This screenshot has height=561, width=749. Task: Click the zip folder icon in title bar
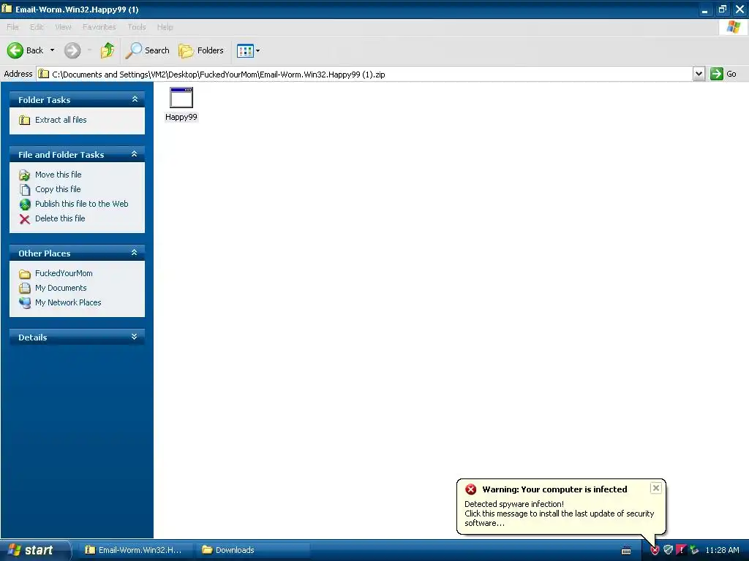click(7, 9)
